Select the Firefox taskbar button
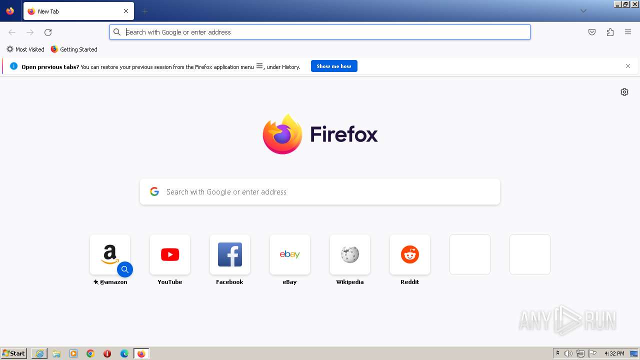 (x=141, y=353)
